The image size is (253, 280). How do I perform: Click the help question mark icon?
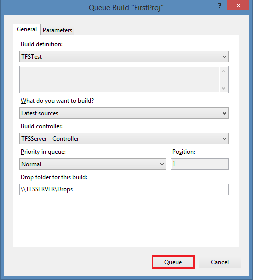tap(220, 5)
